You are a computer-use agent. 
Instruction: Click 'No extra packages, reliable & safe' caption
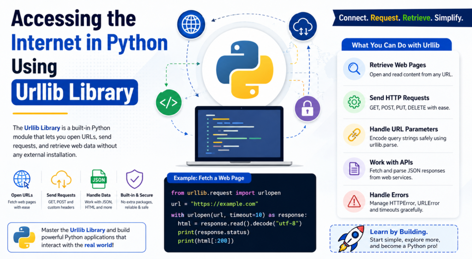(136, 205)
